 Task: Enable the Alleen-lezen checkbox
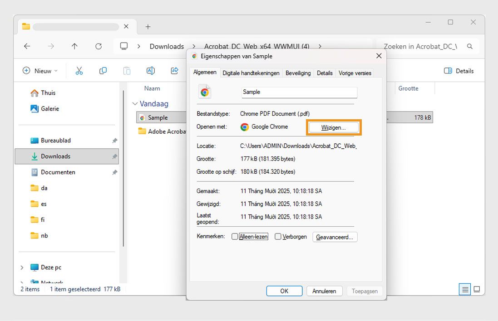pyautogui.click(x=235, y=237)
